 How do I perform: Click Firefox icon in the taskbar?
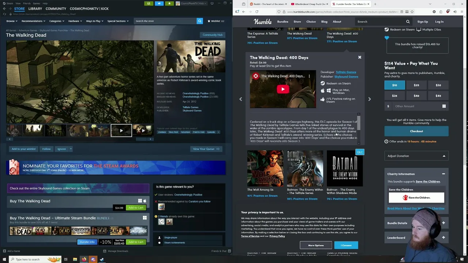point(84,259)
